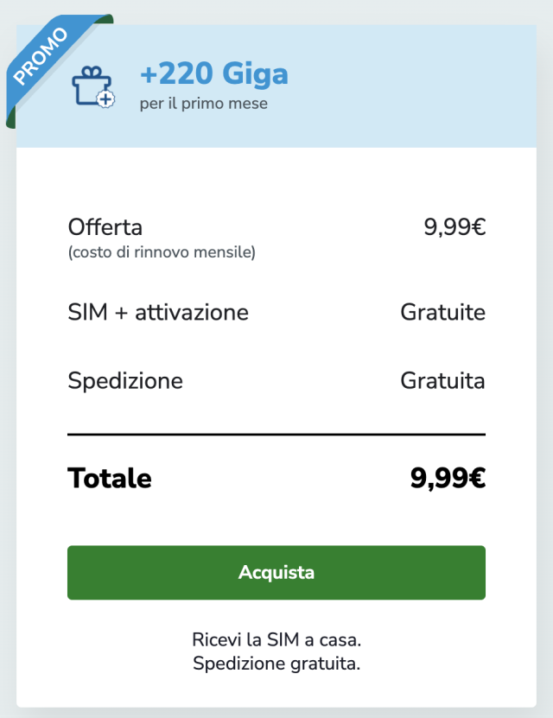Click the bold 9,99€ total amount
Screen dimensions: 553x718
pyautogui.click(x=447, y=478)
